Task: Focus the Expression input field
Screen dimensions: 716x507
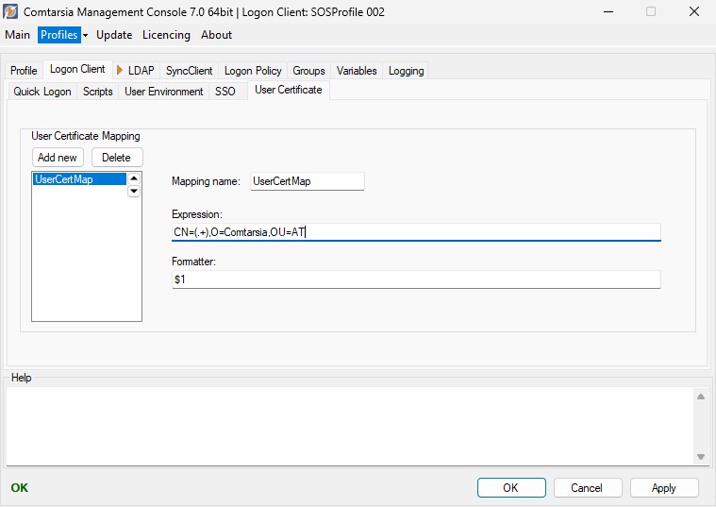Action: [x=415, y=232]
